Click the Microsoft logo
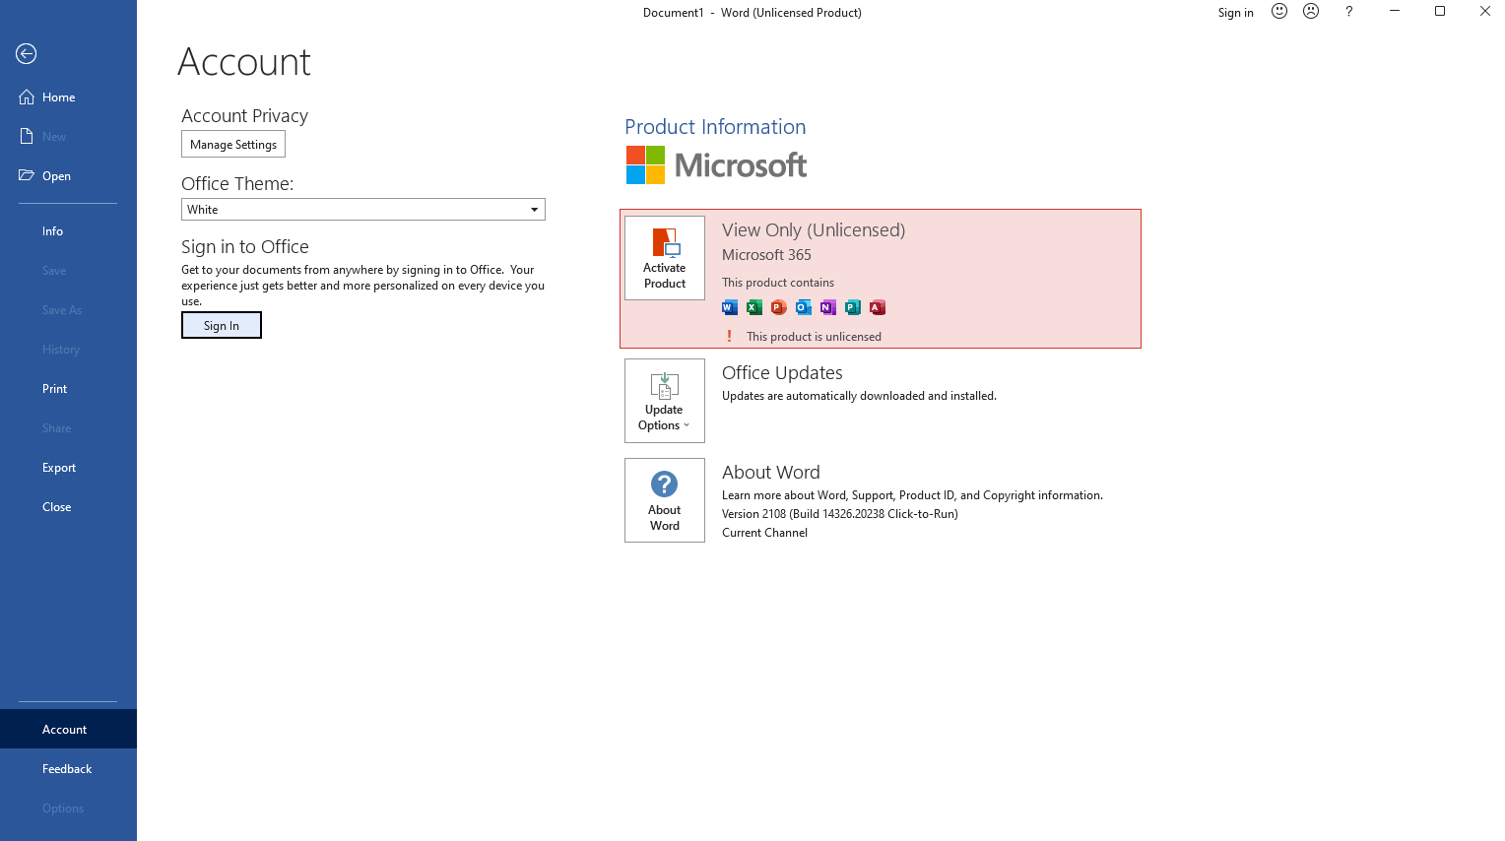The image size is (1505, 841). [x=716, y=165]
